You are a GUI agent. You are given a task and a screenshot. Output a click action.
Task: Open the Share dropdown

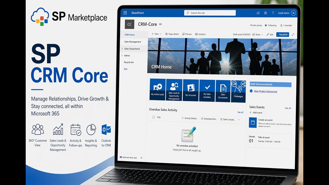pyautogui.click(x=258, y=34)
